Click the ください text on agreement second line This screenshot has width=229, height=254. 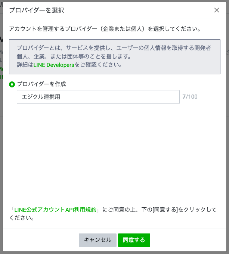point(21,218)
